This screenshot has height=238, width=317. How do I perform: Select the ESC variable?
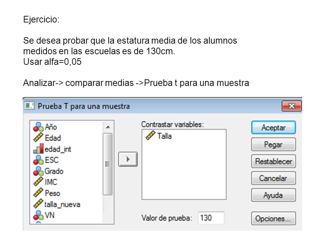(x=52, y=160)
